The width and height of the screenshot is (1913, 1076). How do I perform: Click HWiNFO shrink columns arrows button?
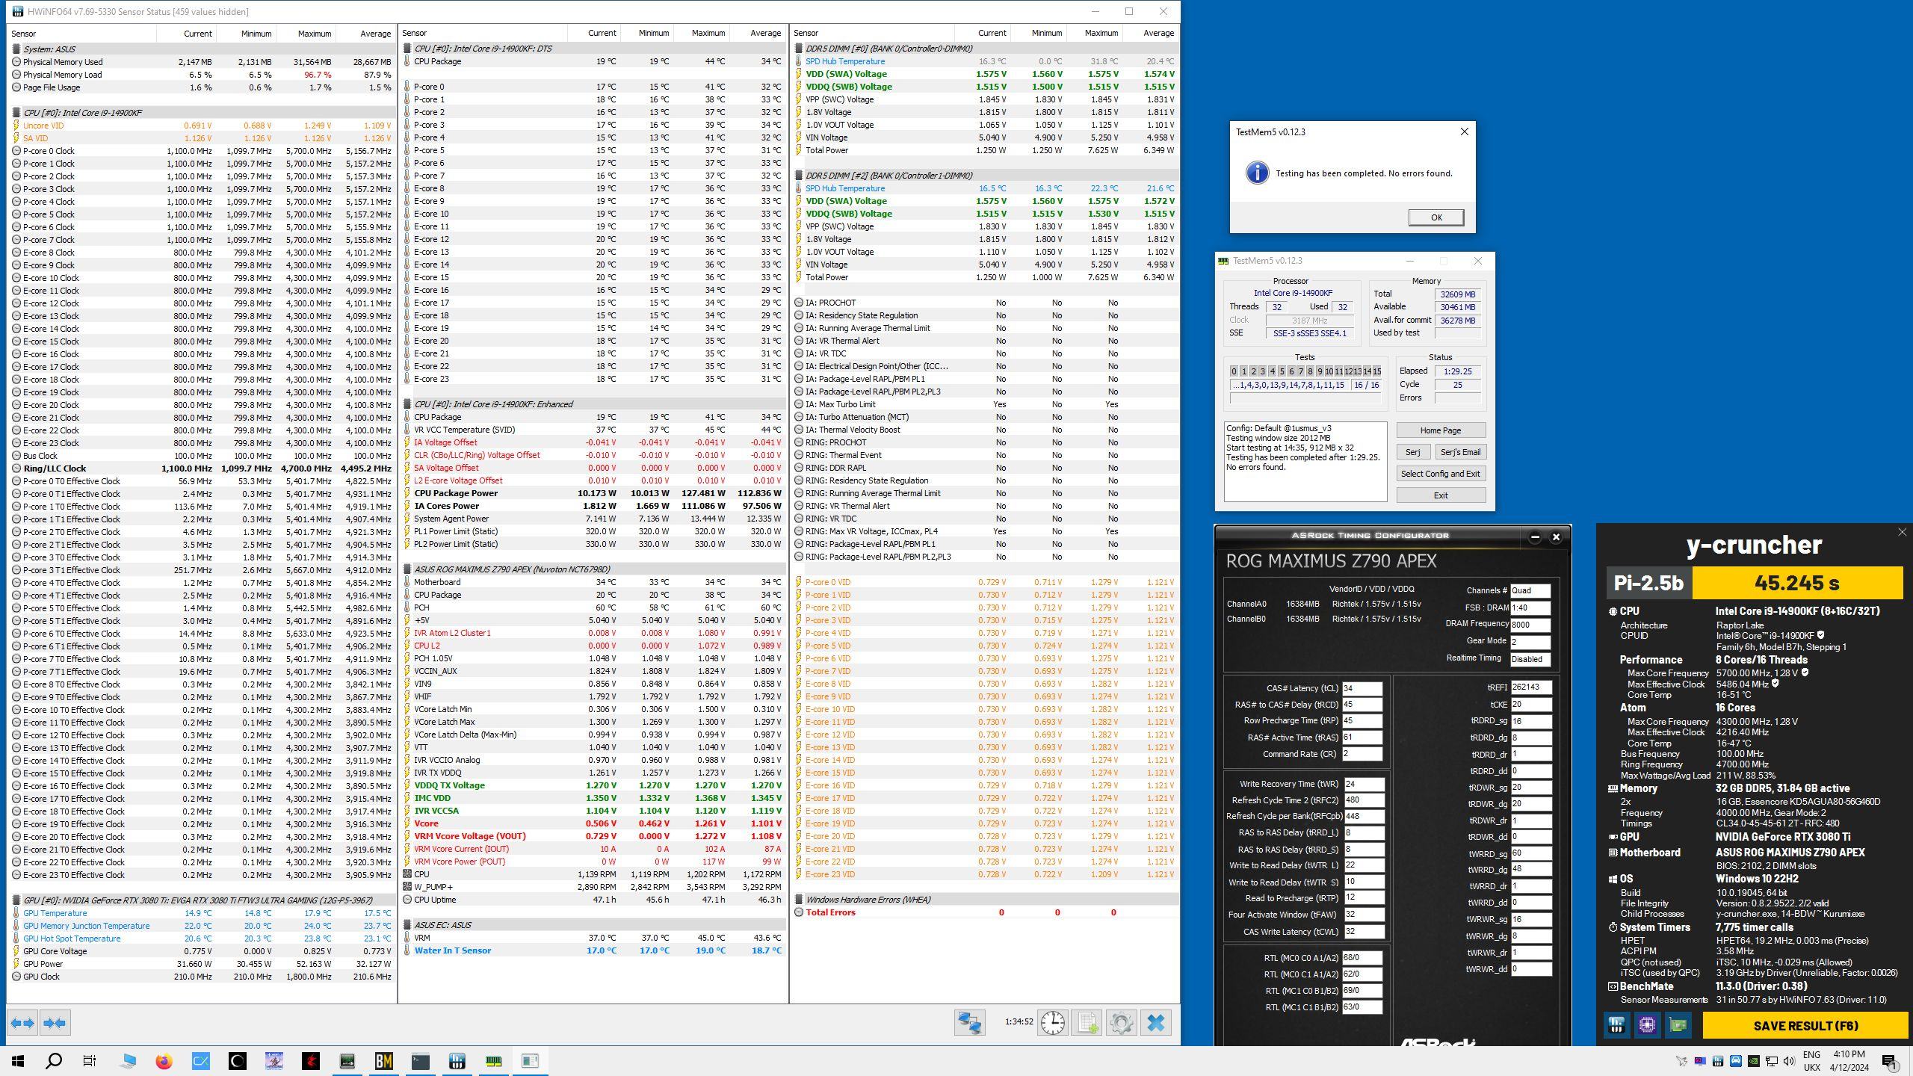55,1023
